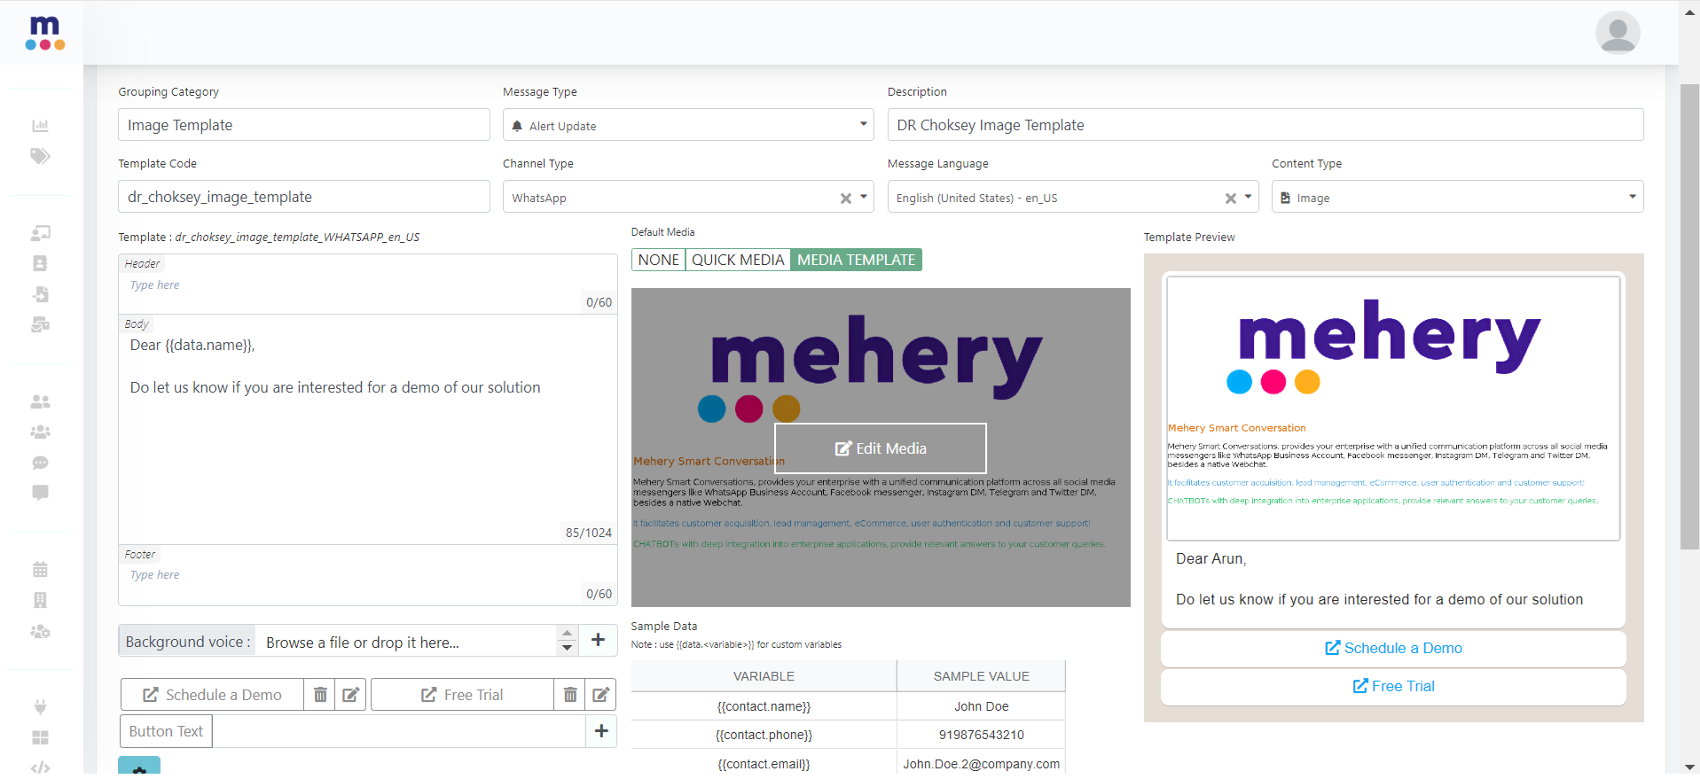Viewport: 1700px width, 779px height.
Task: Open the presenter screen sidebar icon
Action: coord(40,233)
